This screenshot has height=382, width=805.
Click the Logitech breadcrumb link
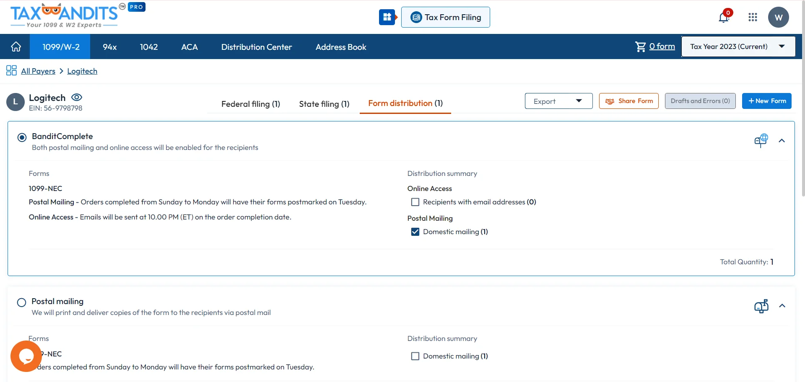(82, 71)
